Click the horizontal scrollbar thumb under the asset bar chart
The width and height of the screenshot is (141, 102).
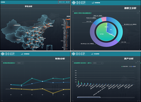point(89,97)
